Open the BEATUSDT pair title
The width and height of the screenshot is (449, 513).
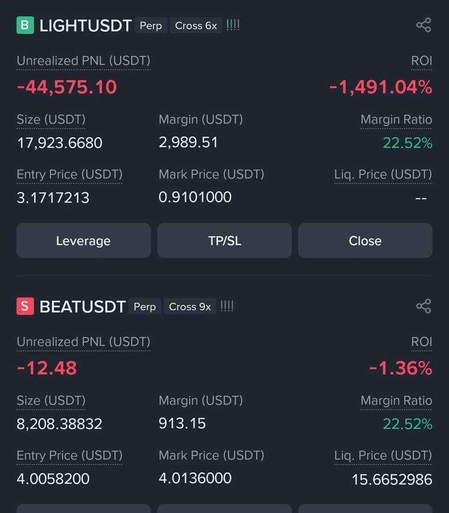click(x=83, y=307)
